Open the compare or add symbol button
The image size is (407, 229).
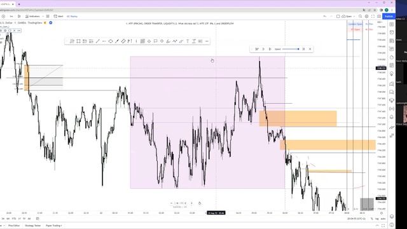click(x=3, y=17)
